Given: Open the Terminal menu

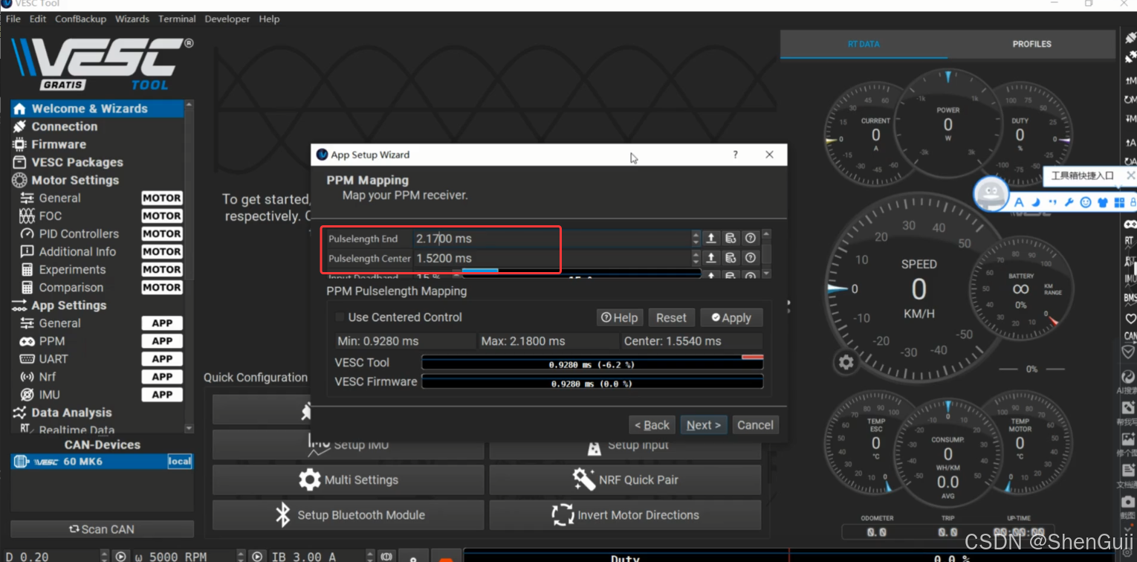Looking at the screenshot, I should click(x=177, y=19).
